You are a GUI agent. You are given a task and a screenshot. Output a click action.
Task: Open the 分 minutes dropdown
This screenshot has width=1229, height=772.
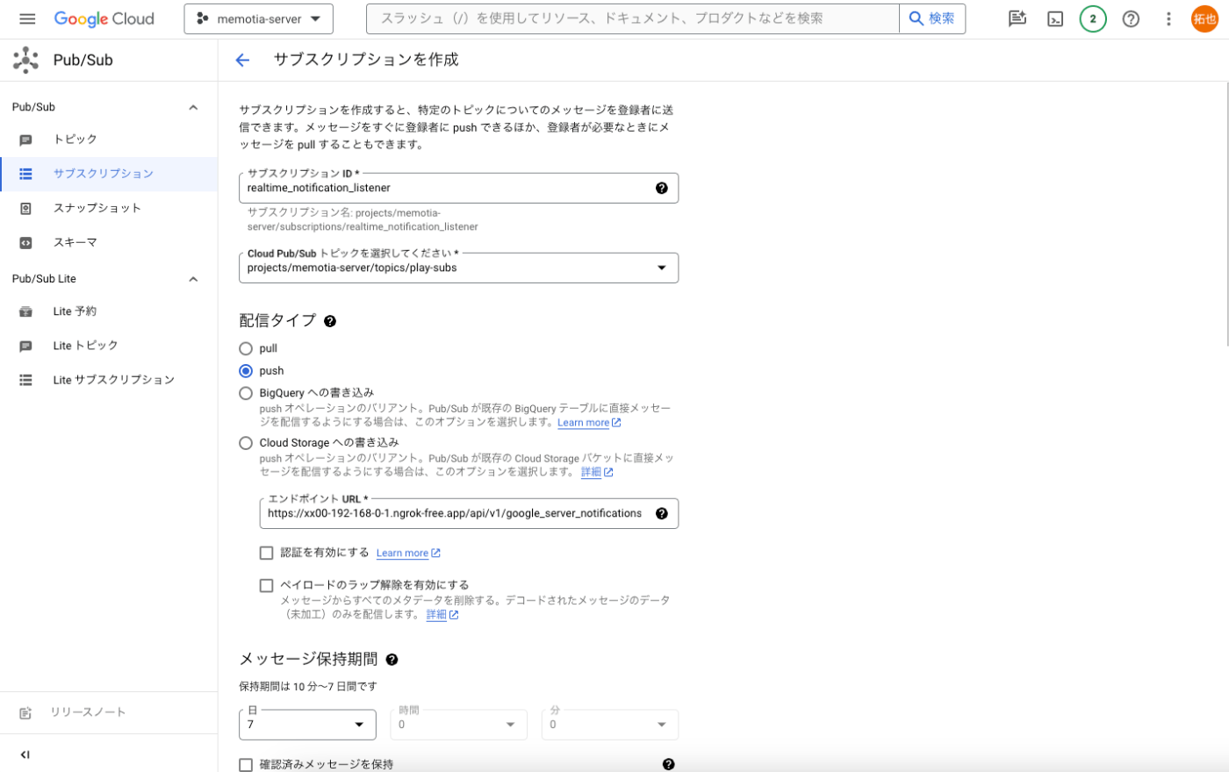pos(610,725)
